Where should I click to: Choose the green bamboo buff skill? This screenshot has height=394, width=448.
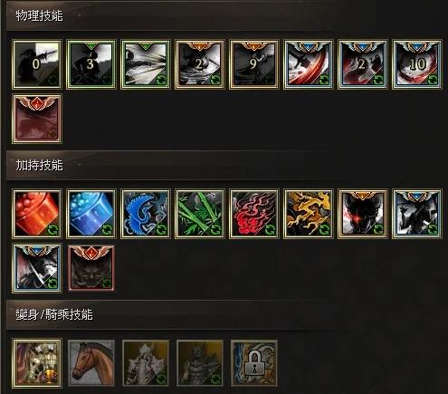[200, 214]
